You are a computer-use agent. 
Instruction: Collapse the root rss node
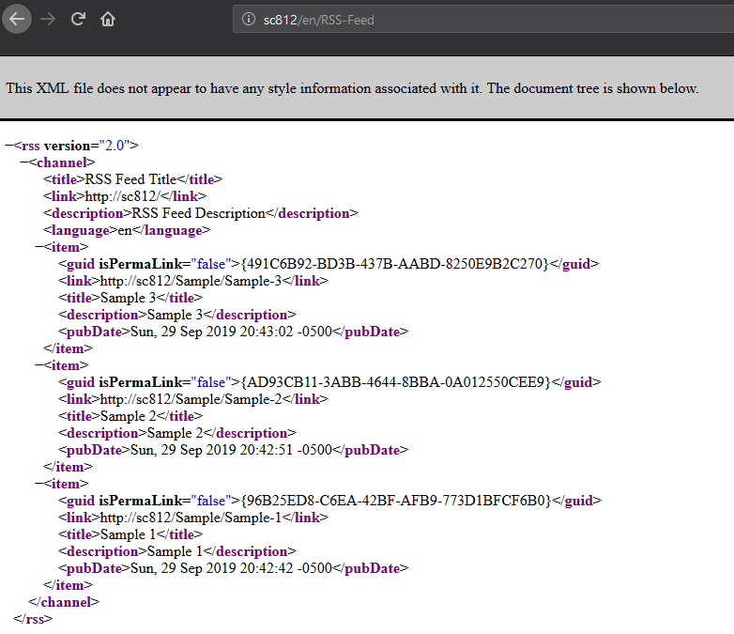9,146
